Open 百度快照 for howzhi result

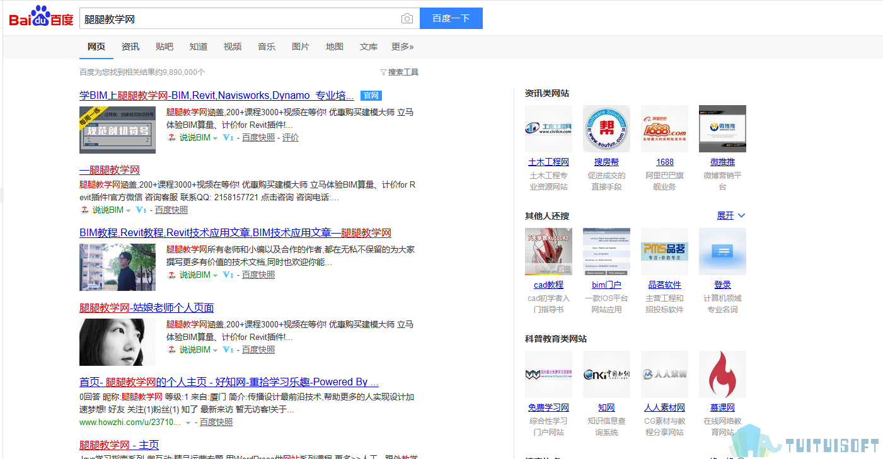[x=216, y=422]
